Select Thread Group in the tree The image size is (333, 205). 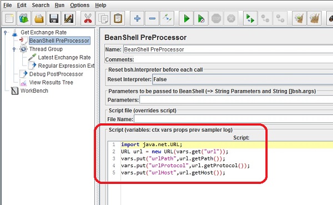[46, 49]
